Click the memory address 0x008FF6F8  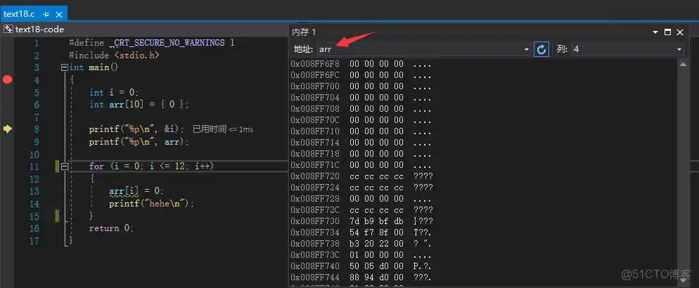pyautogui.click(x=315, y=64)
